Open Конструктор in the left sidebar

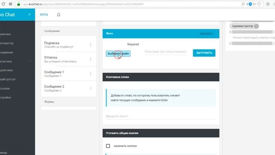click(x=7, y=43)
